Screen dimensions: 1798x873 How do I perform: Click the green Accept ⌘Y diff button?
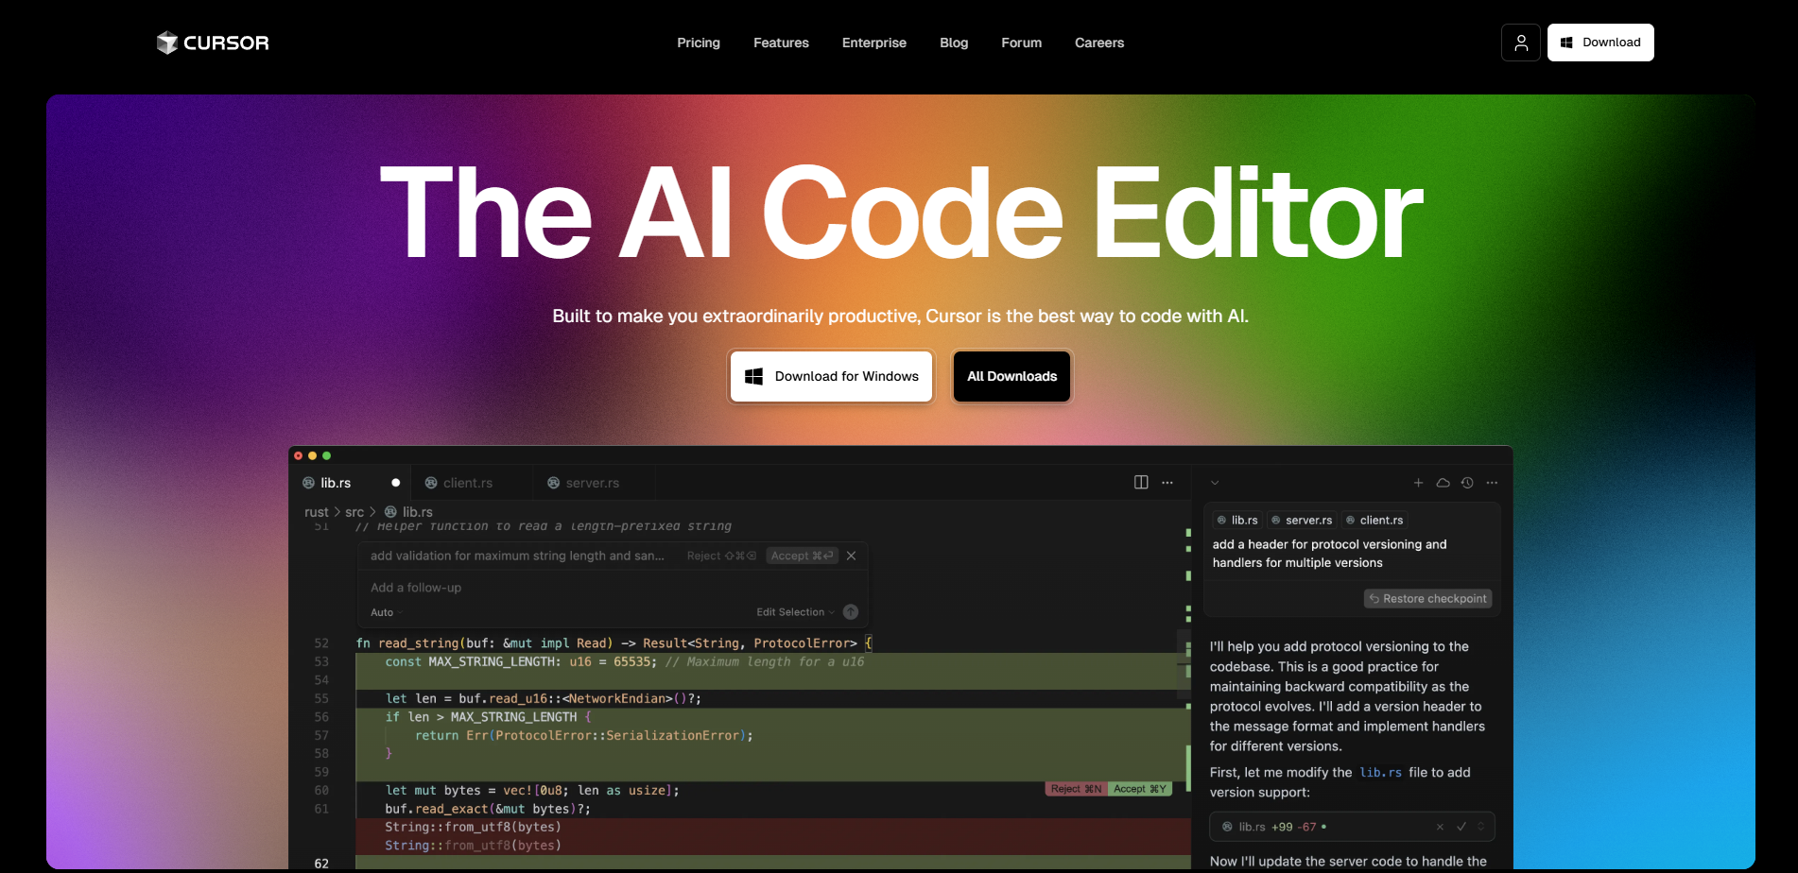click(1140, 789)
